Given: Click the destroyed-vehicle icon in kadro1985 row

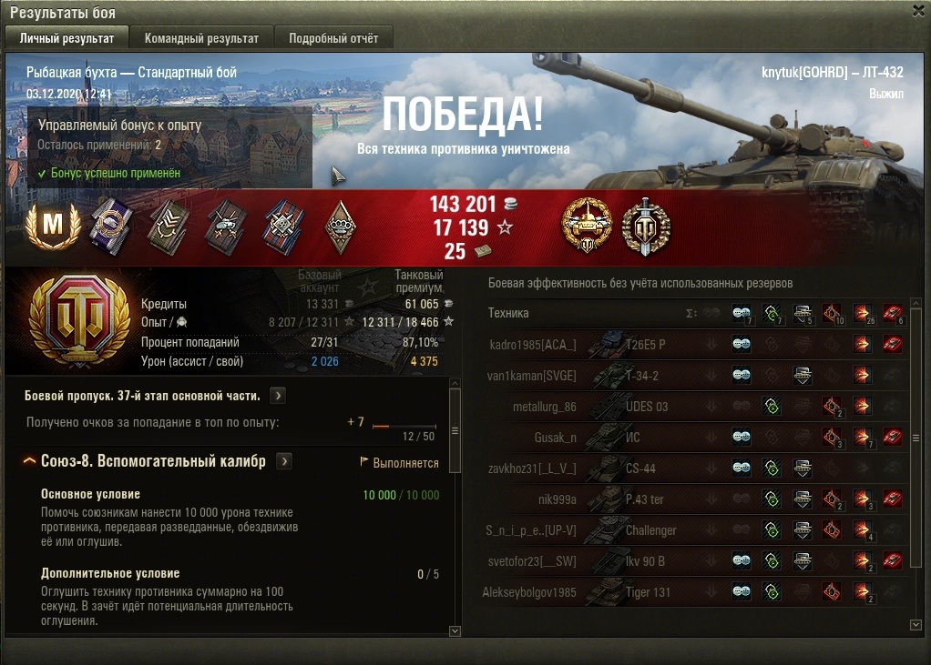Looking at the screenshot, I should [893, 344].
